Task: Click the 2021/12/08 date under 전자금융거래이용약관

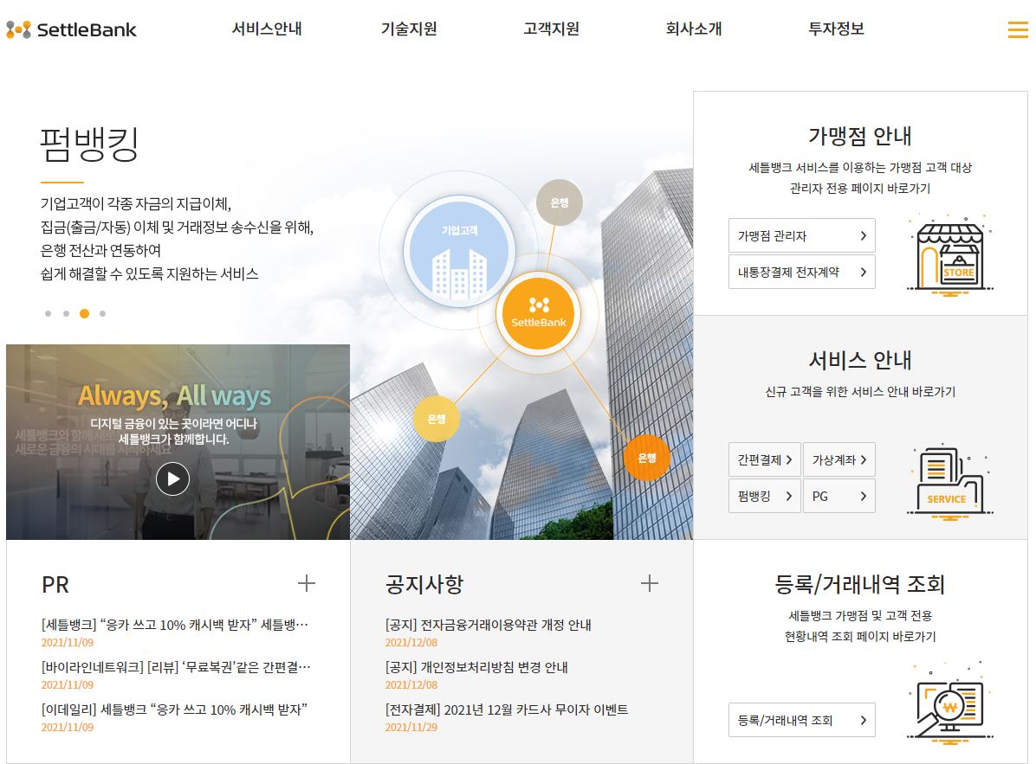Action: point(411,643)
